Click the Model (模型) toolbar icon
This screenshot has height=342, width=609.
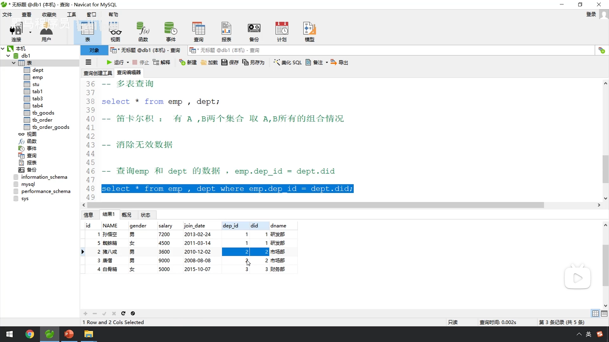click(x=309, y=32)
